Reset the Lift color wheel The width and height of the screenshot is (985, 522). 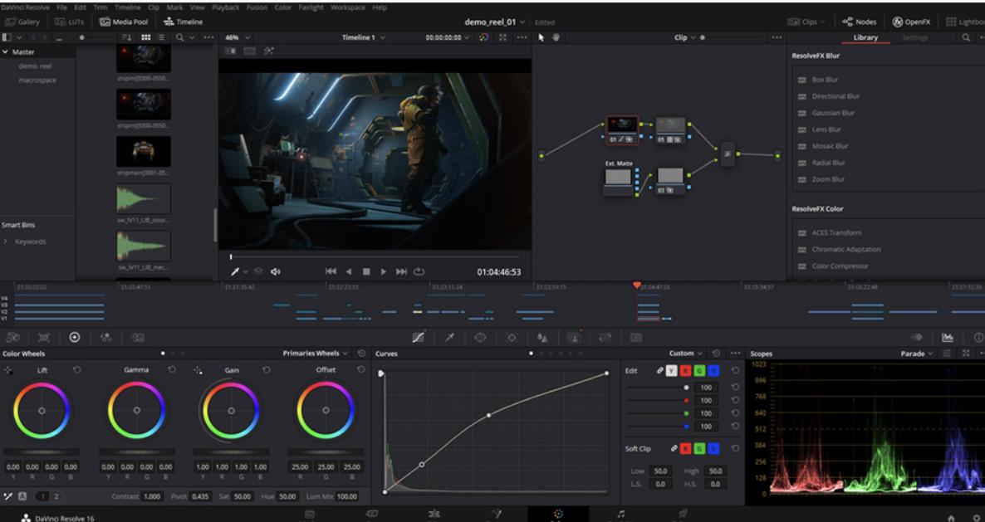pos(76,369)
